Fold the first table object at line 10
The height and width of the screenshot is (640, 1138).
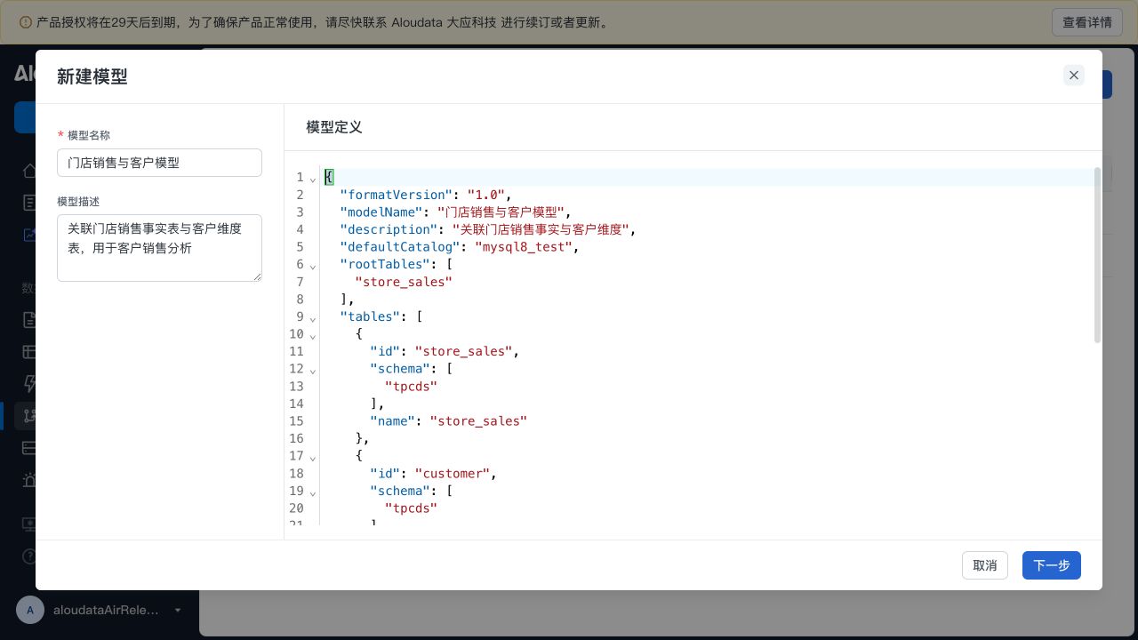click(313, 335)
